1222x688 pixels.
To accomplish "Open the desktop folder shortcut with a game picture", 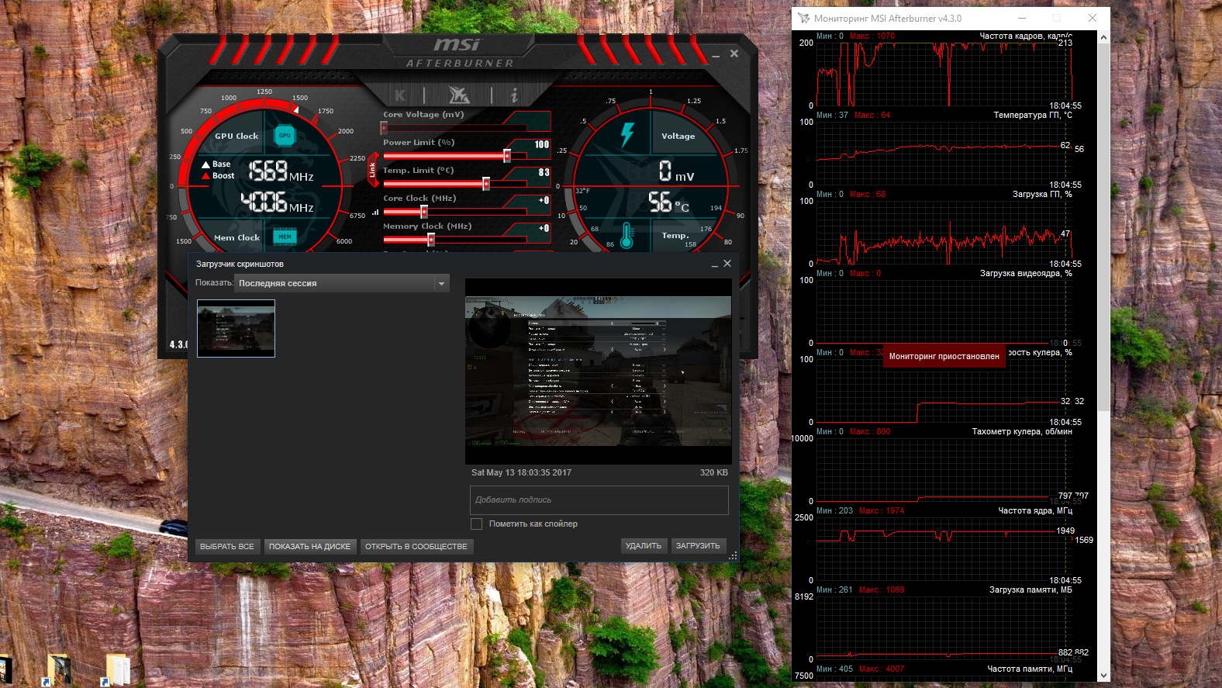I will coord(59,669).
